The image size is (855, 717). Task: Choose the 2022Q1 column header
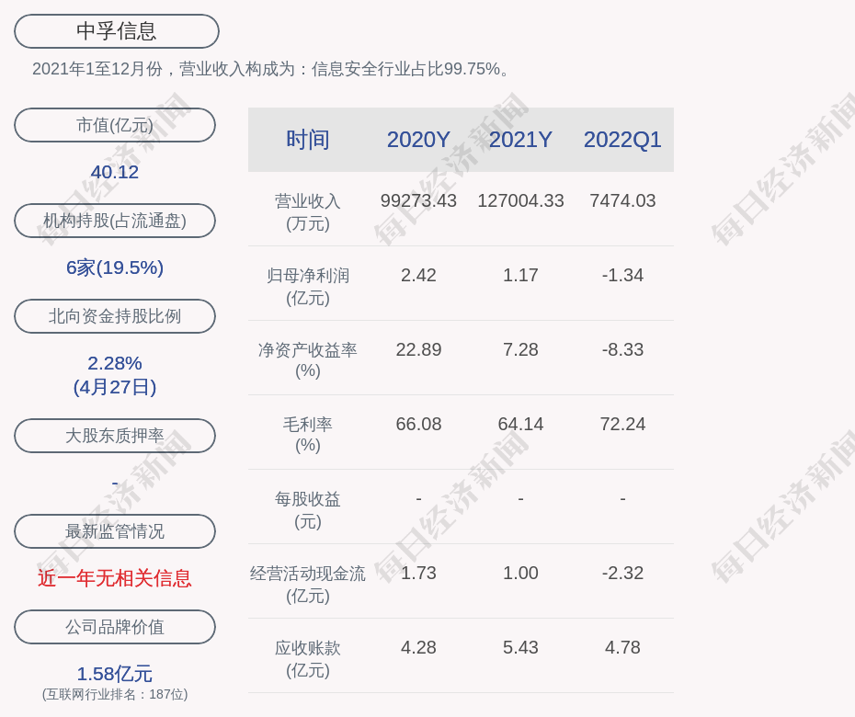[x=622, y=140]
